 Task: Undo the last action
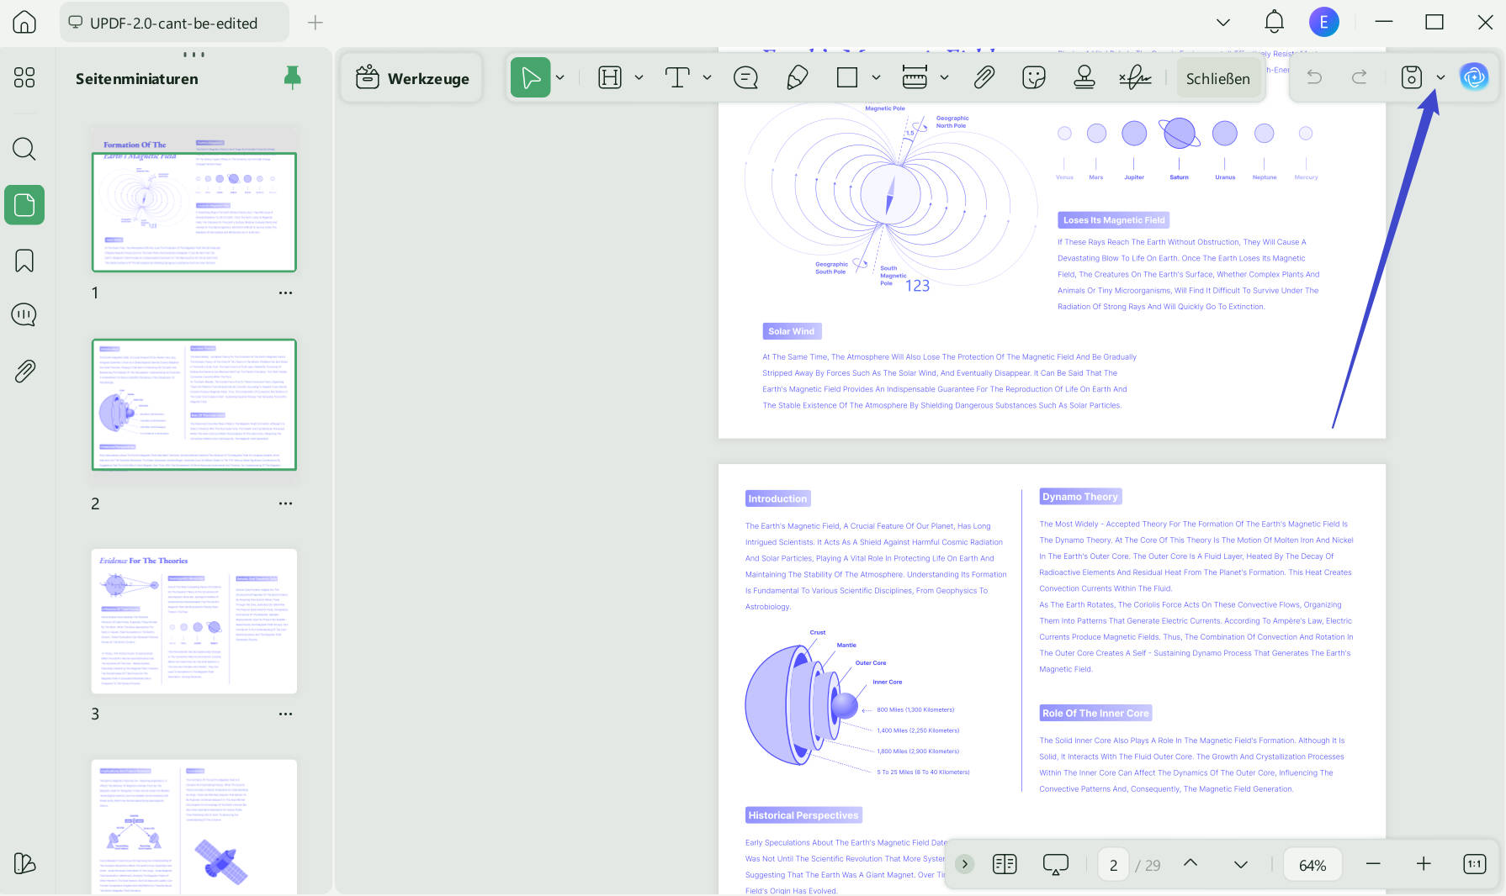point(1313,77)
